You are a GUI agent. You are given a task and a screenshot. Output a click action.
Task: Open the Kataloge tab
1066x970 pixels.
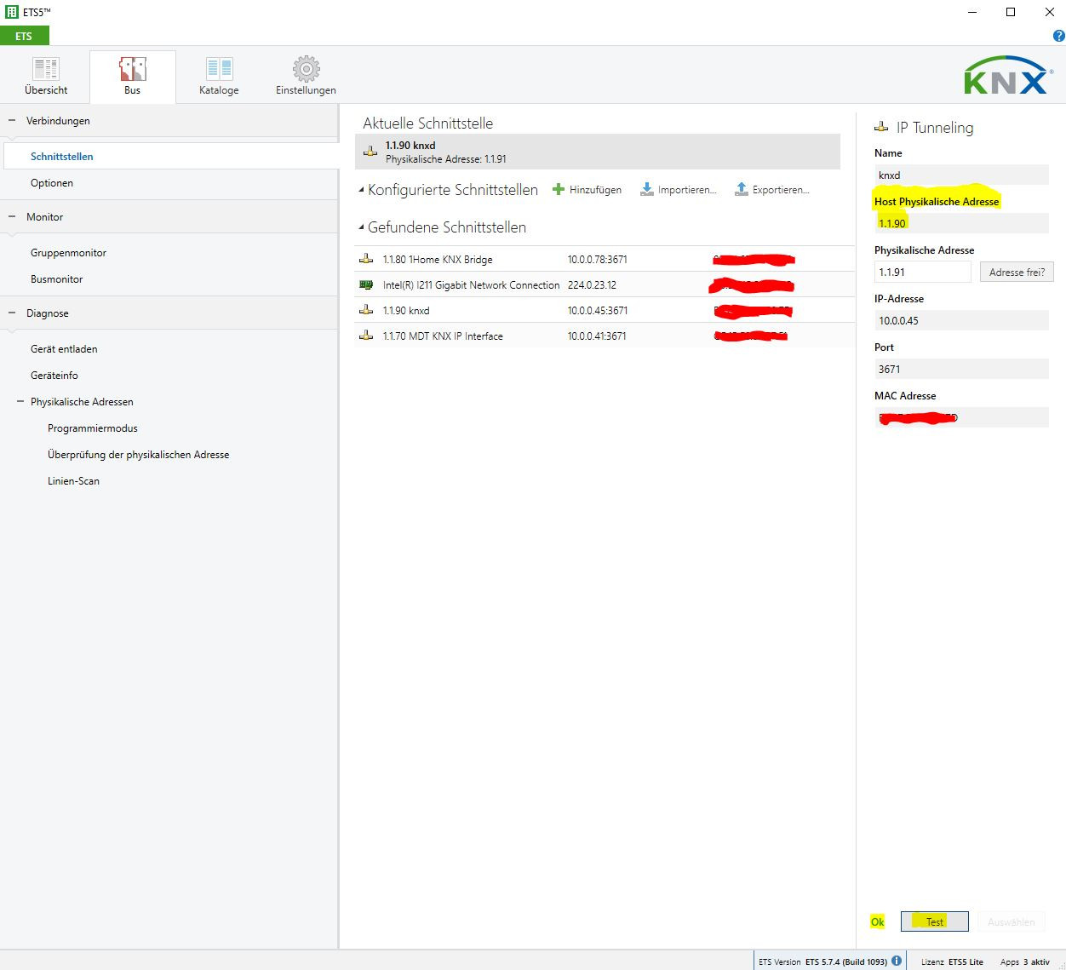tap(219, 77)
